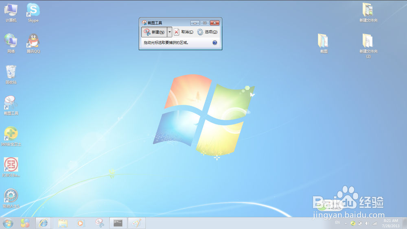Click the Show Desktop strip
The height and width of the screenshot is (229, 407).
point(405,223)
